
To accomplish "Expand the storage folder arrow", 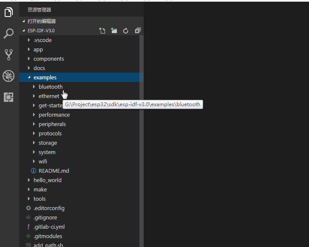I will (x=34, y=143).
